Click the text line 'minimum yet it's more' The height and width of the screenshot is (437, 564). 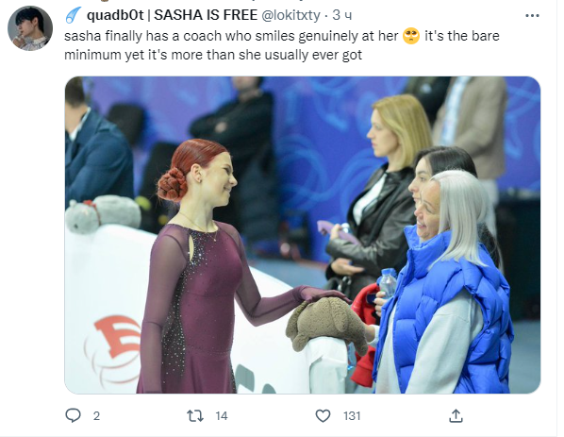[213, 55]
